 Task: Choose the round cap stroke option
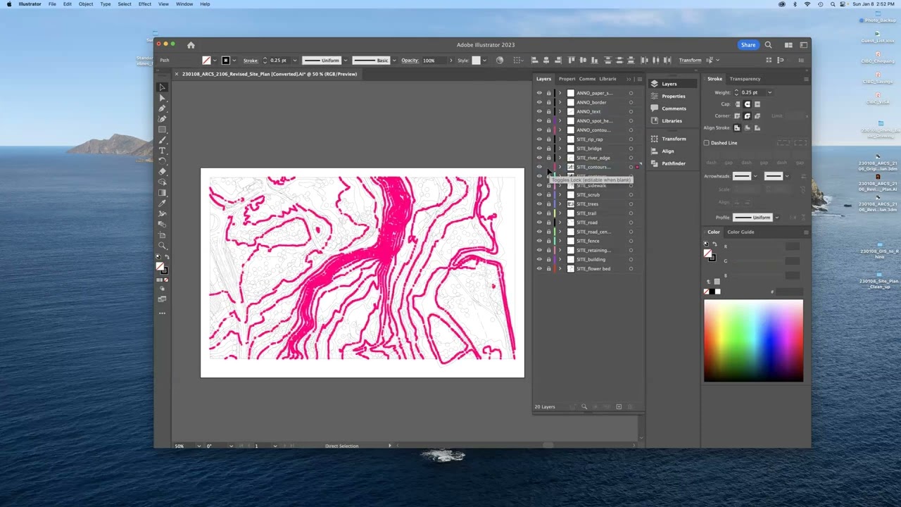748,104
